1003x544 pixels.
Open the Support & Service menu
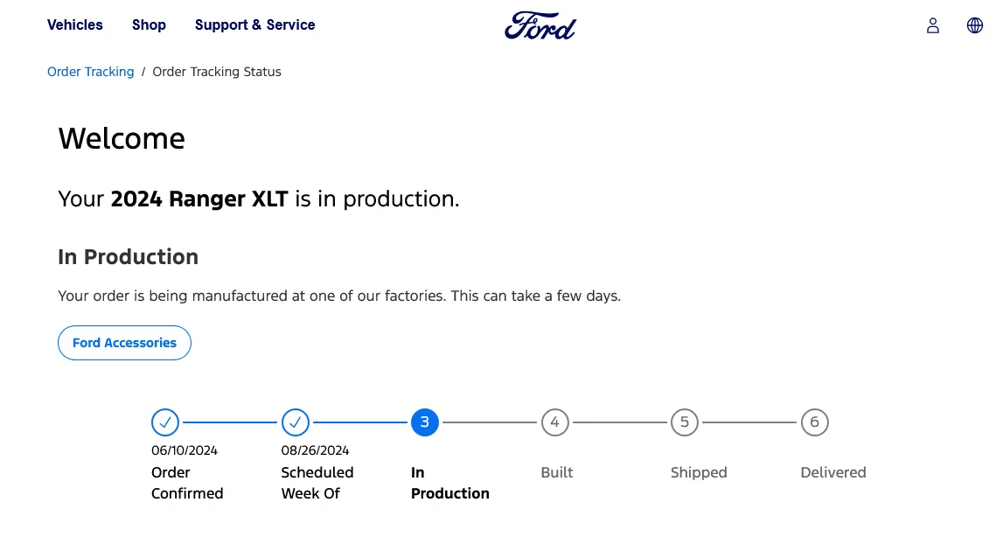coord(254,25)
